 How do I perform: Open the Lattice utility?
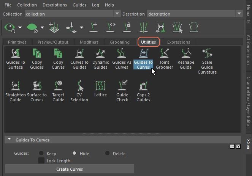pos(100,86)
